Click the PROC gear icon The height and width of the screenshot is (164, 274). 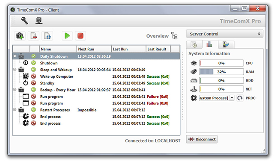coord(194,98)
